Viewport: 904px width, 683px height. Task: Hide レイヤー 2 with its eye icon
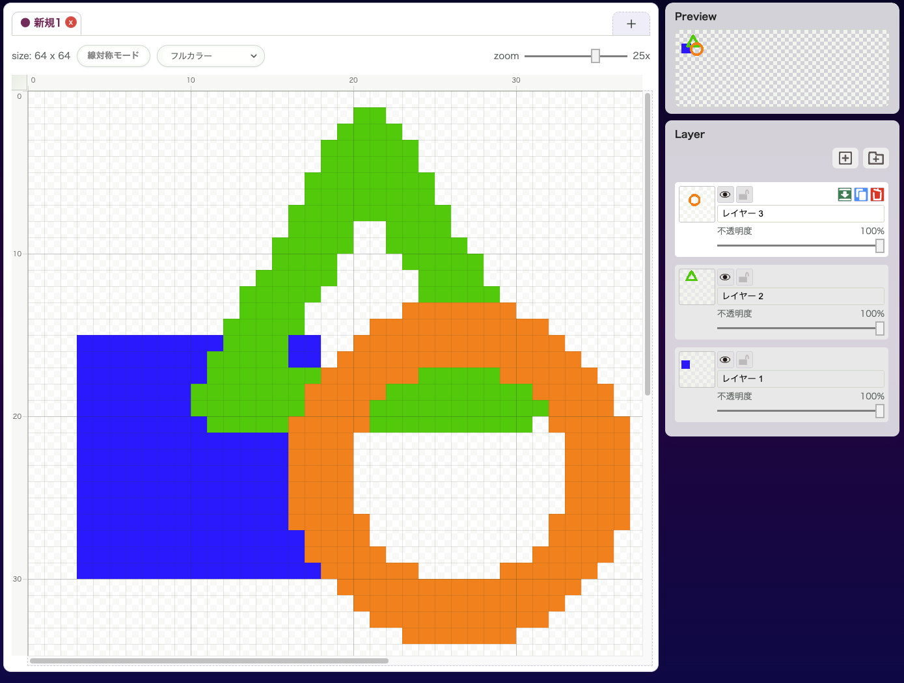[x=725, y=277]
